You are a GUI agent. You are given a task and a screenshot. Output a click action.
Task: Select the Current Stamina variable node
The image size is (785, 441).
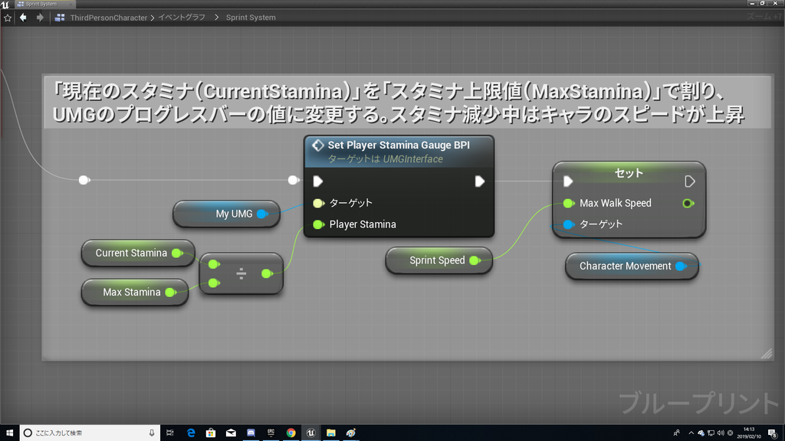point(132,253)
